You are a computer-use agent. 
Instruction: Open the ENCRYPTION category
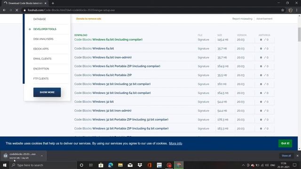point(41,69)
